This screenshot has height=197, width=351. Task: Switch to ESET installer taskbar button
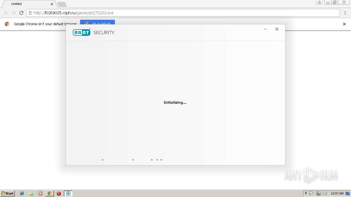click(x=68, y=193)
